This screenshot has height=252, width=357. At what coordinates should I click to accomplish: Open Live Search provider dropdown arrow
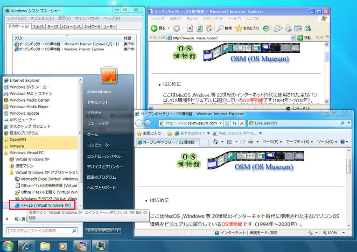click(349, 123)
